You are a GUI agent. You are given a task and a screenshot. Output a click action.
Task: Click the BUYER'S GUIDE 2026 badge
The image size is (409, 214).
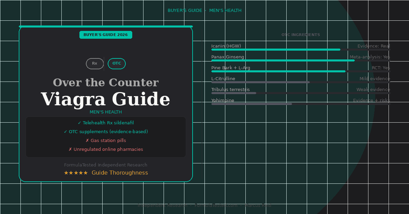pyautogui.click(x=106, y=35)
